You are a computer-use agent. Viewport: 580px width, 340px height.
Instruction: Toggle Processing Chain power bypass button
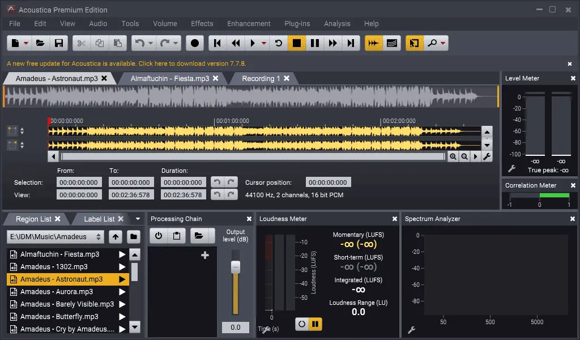159,236
